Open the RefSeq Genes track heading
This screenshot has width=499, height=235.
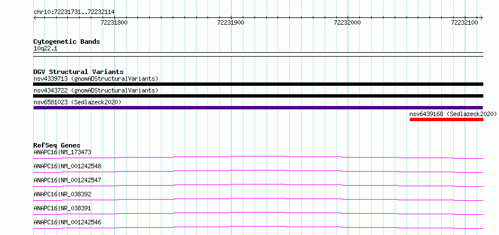57,145
